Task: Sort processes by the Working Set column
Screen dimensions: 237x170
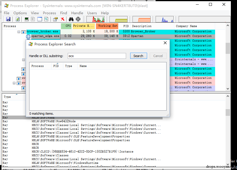Action: point(107,26)
